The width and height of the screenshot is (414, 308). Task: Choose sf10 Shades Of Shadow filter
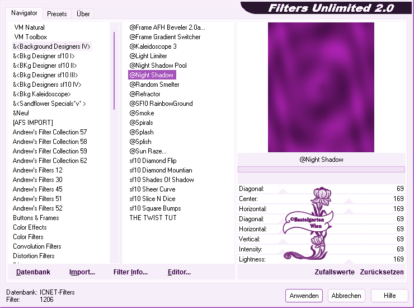coord(162,180)
